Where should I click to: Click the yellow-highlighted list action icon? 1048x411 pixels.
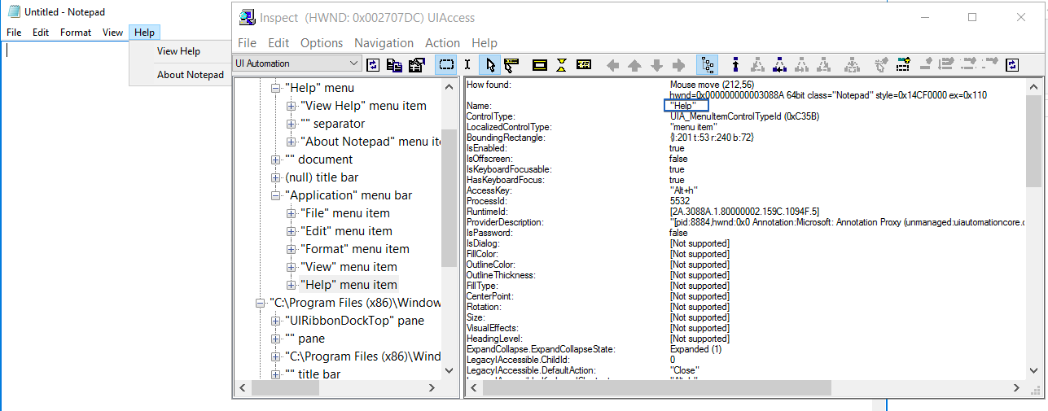click(x=903, y=63)
